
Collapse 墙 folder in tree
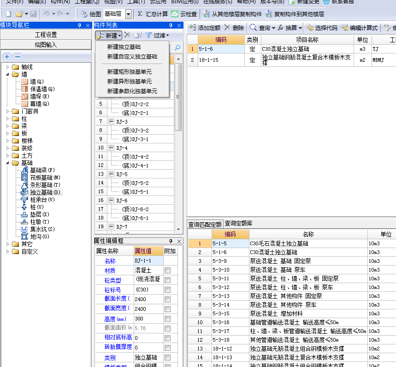7,74
